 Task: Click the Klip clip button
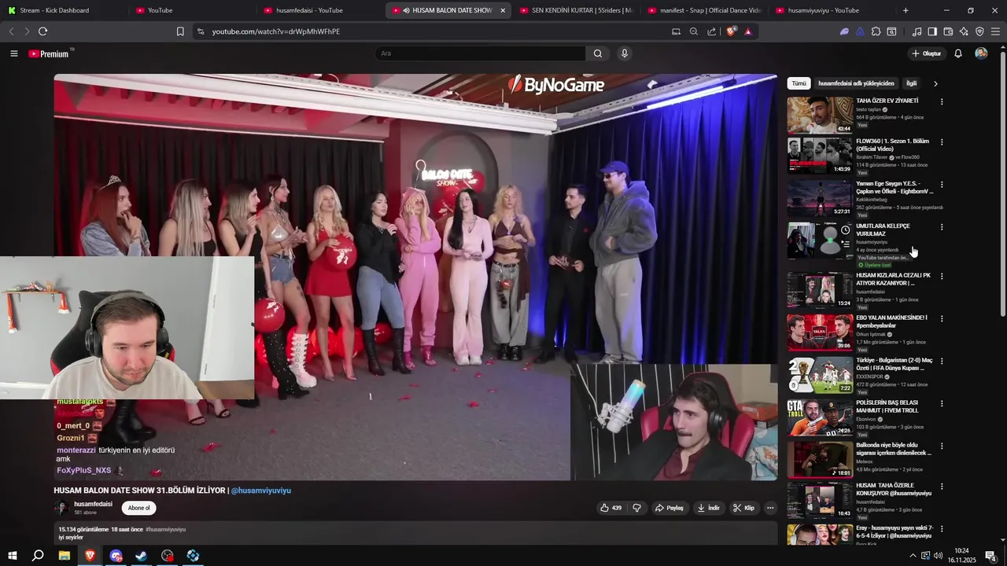coord(743,508)
